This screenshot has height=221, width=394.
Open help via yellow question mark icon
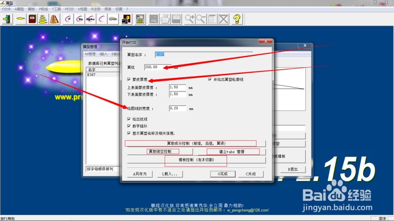tap(237, 19)
